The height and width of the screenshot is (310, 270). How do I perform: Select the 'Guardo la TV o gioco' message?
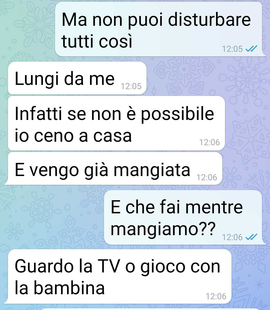coord(119,276)
